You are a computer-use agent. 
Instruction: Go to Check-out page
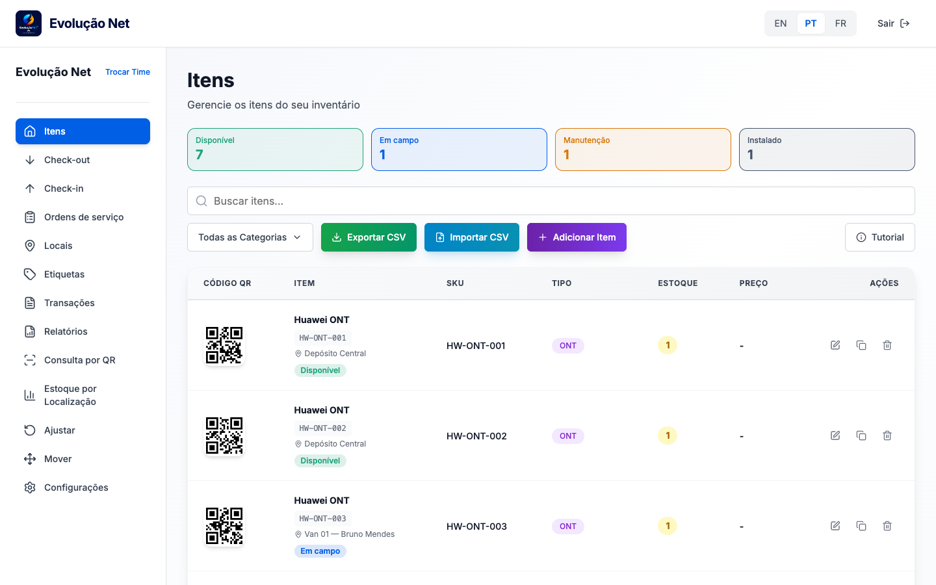pyautogui.click(x=83, y=160)
